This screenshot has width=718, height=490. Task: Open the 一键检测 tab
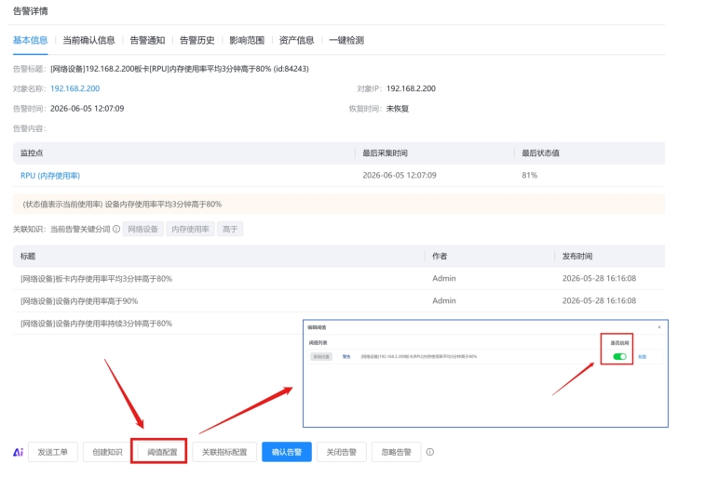point(346,40)
